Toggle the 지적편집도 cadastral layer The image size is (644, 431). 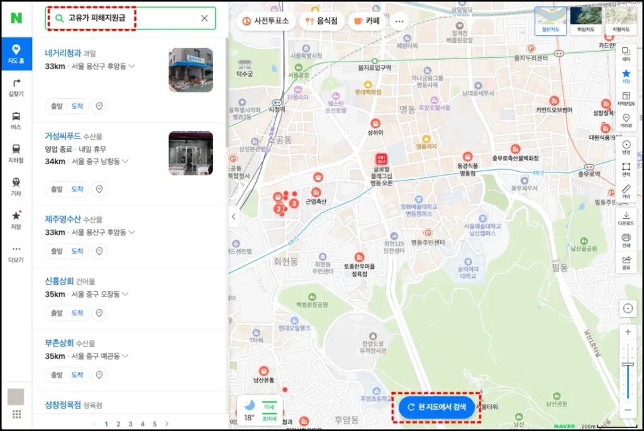pos(626,99)
